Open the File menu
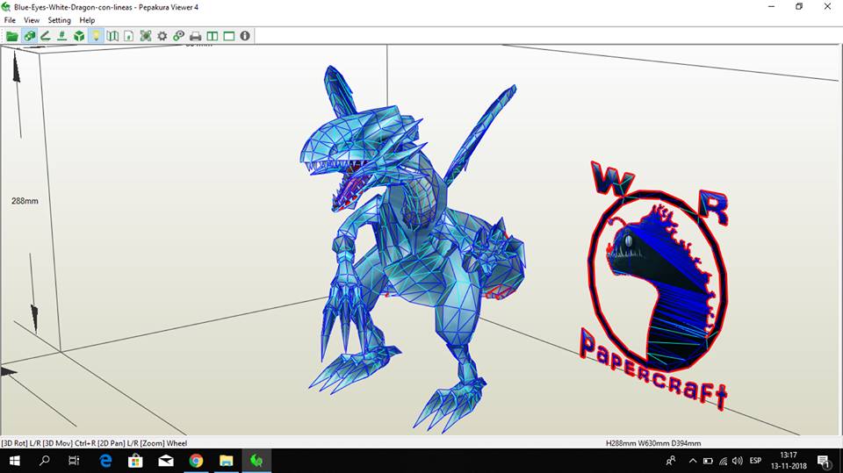Screen dimensions: 843x473 [10, 20]
